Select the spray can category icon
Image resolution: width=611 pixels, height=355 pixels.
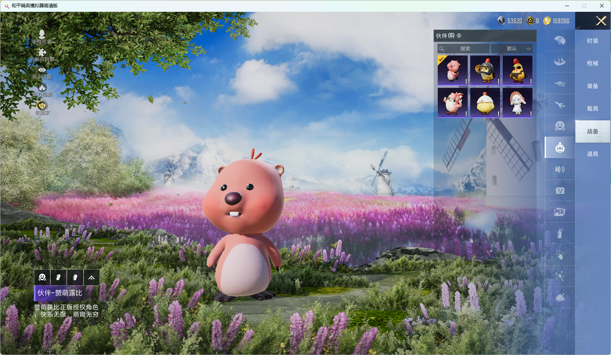click(x=560, y=233)
